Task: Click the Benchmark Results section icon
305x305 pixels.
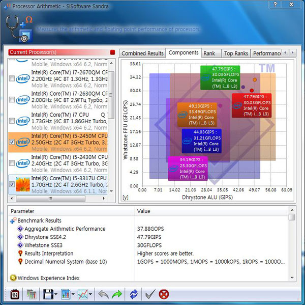Action: click(13, 220)
